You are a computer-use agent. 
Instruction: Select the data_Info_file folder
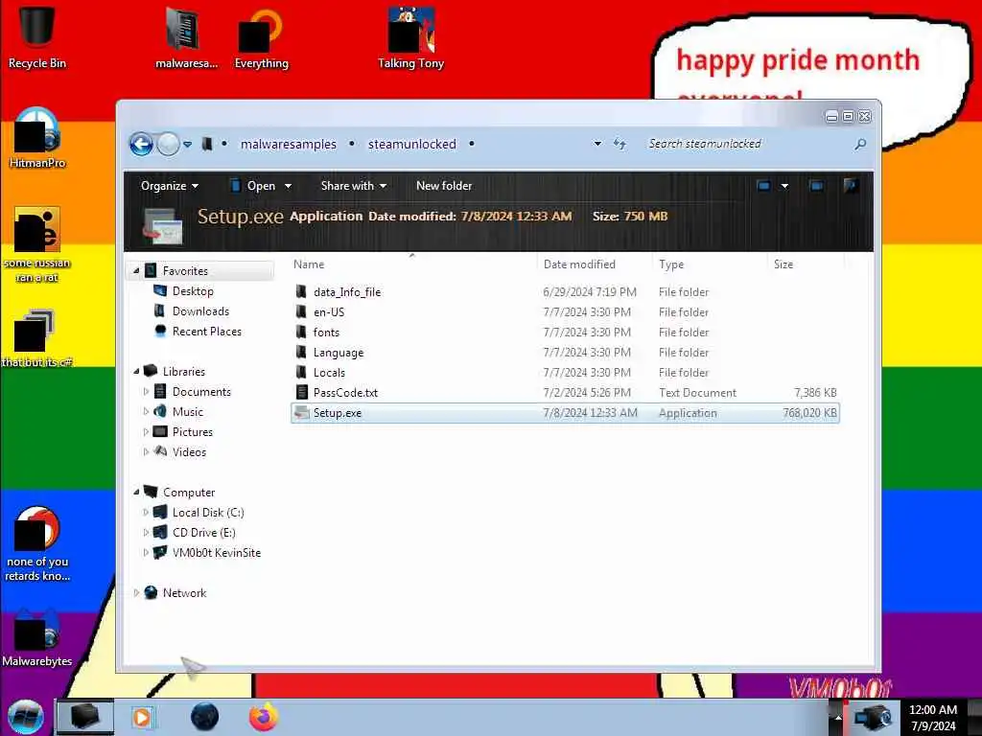pos(565,292)
